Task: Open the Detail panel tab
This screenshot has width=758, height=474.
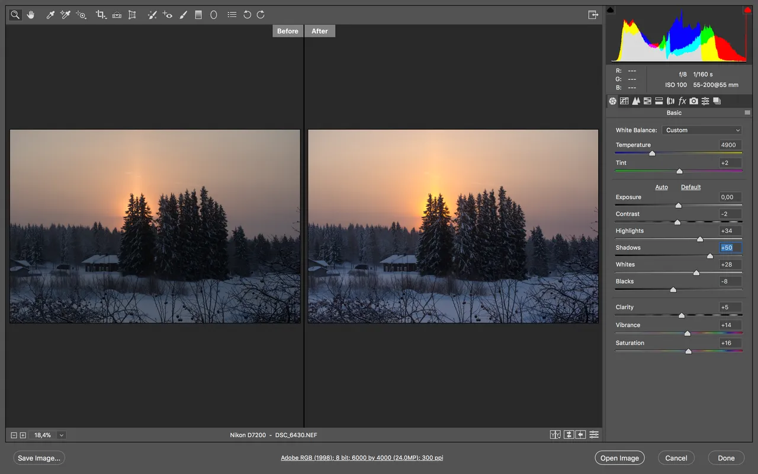Action: coord(636,101)
